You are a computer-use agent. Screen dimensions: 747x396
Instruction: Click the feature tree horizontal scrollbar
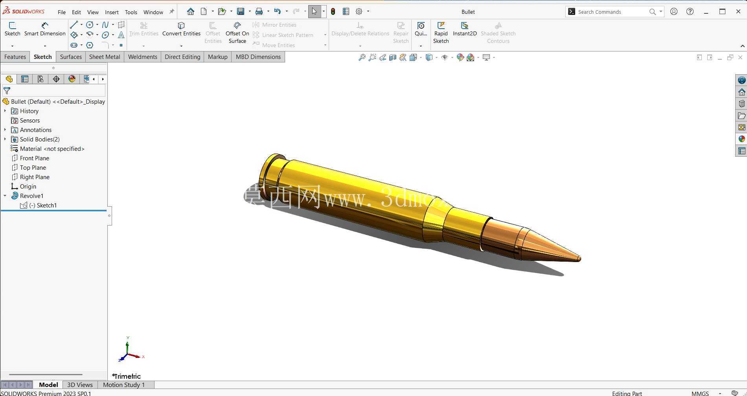(46, 375)
